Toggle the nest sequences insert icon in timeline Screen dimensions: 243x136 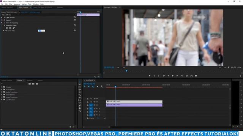coord(85,87)
